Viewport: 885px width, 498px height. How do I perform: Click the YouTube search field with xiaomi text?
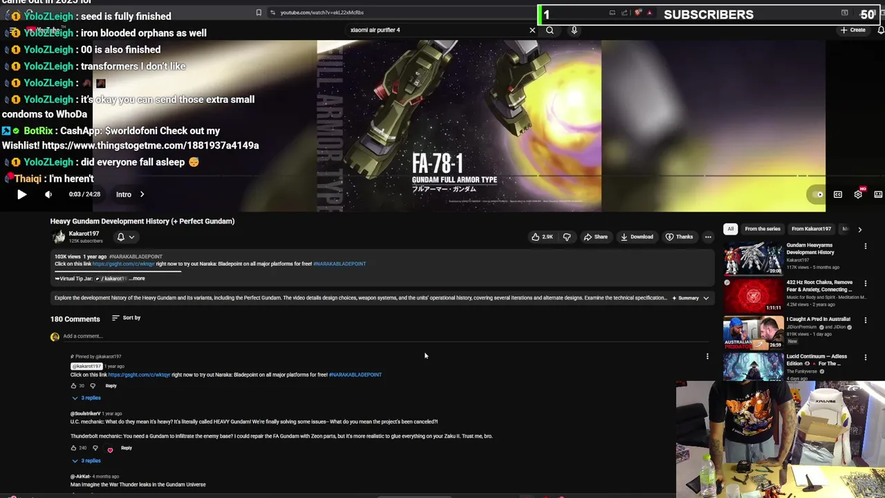click(436, 30)
